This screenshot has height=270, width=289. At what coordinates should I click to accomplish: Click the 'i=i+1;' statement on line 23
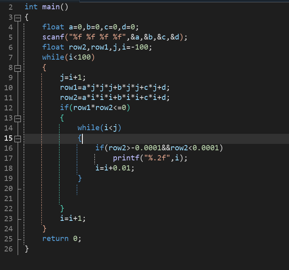click(x=73, y=218)
